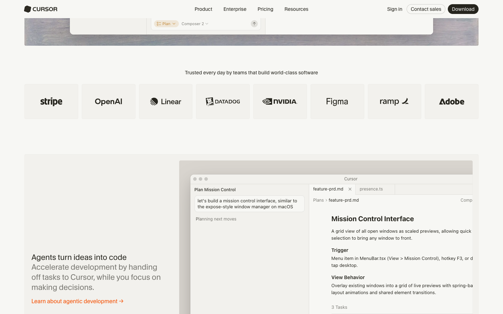Viewport: 503px width, 314px height.
Task: Click the Cursor logo in the header
Action: point(41,9)
